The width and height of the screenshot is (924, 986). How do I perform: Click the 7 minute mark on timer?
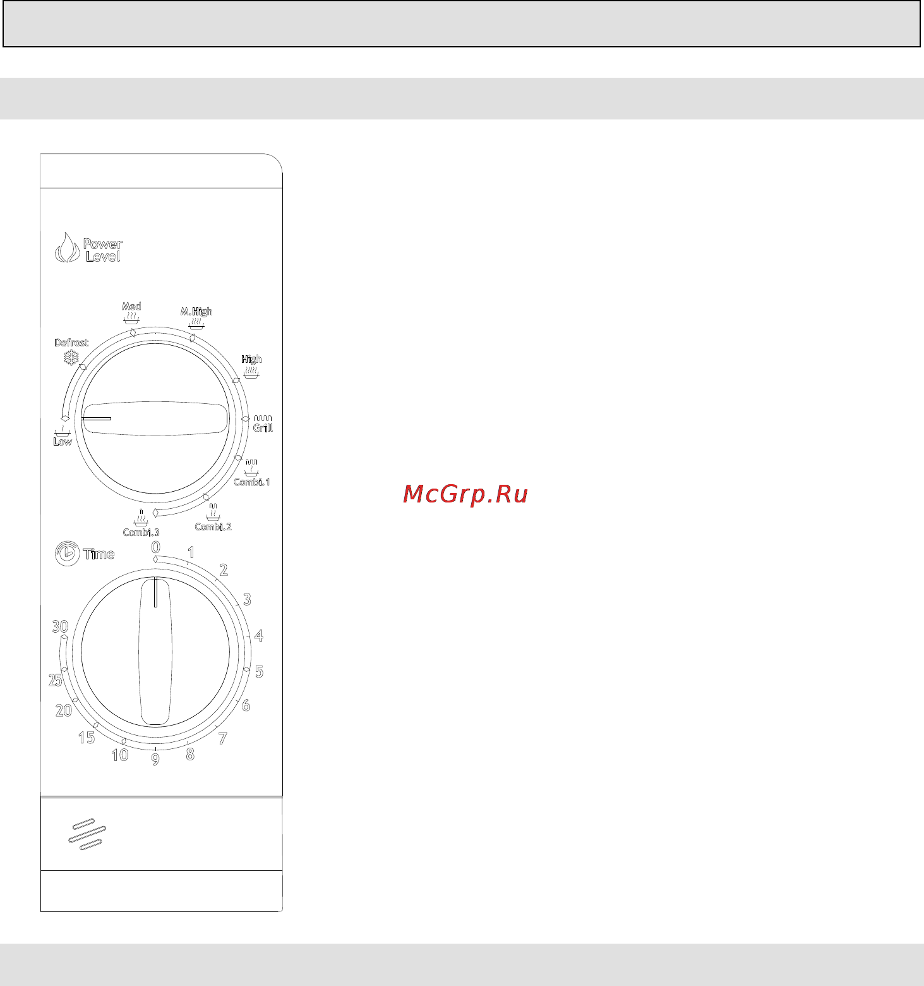pyautogui.click(x=222, y=738)
